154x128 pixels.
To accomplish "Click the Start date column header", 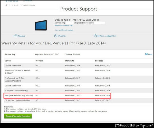I will click(x=70, y=61).
